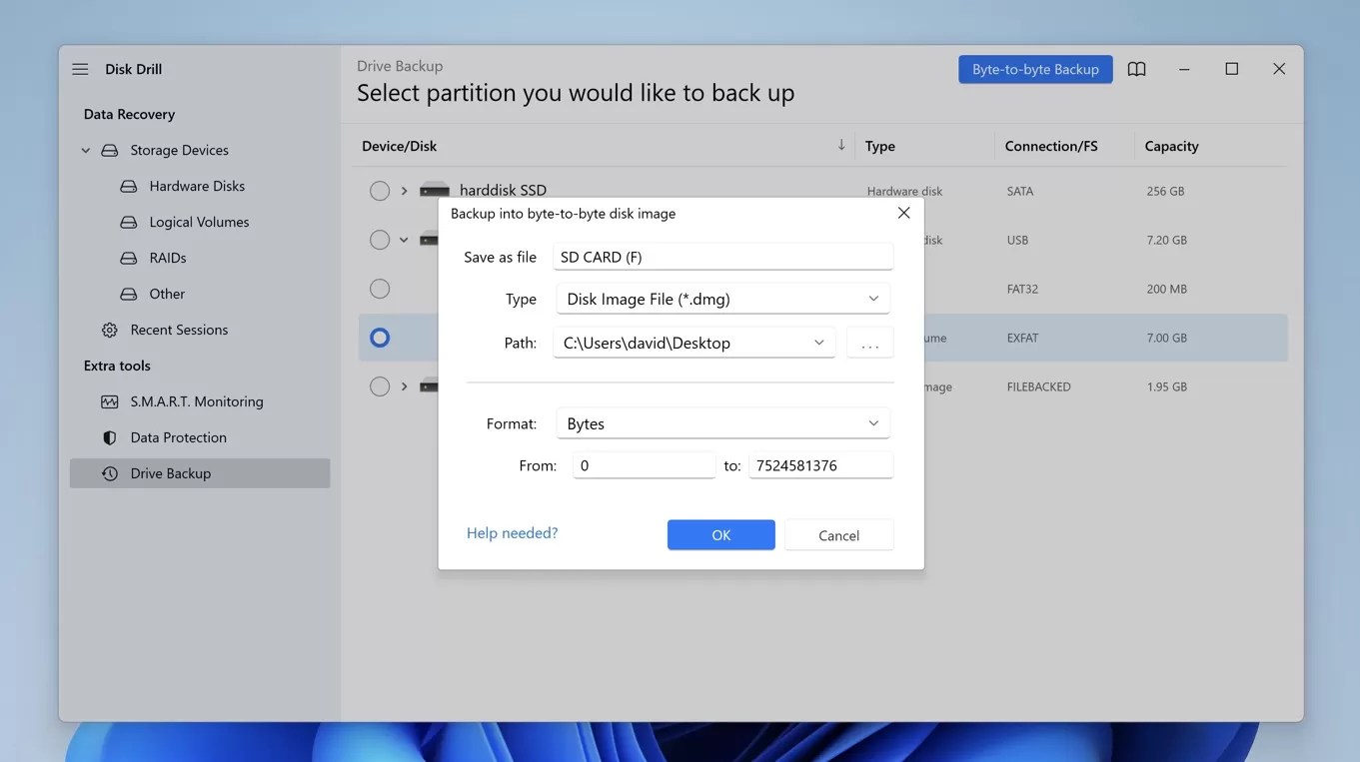Viewport: 1360px width, 762px height.
Task: Open documentation via the book icon
Action: tap(1136, 69)
